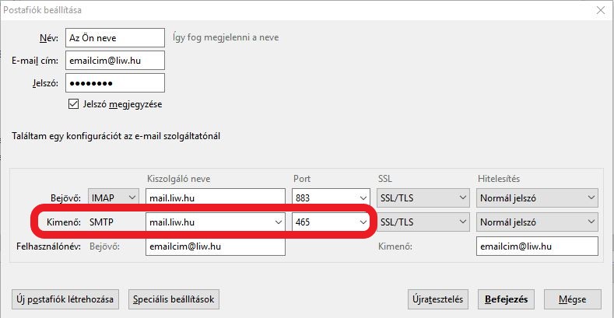
Task: Click the E-mail cím input field
Action: [x=115, y=60]
